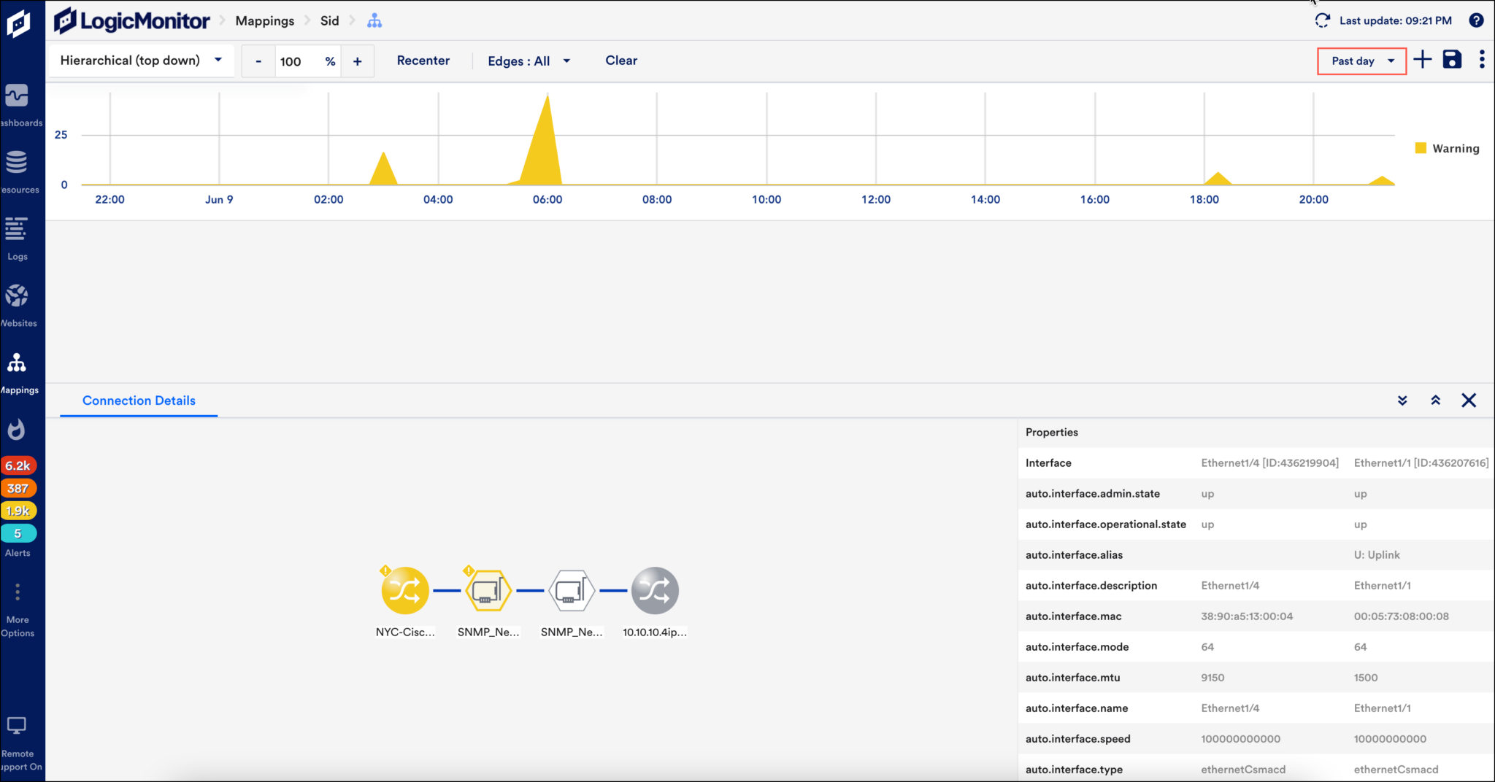Open the Edges filter dropdown
This screenshot has width=1495, height=782.
529,61
